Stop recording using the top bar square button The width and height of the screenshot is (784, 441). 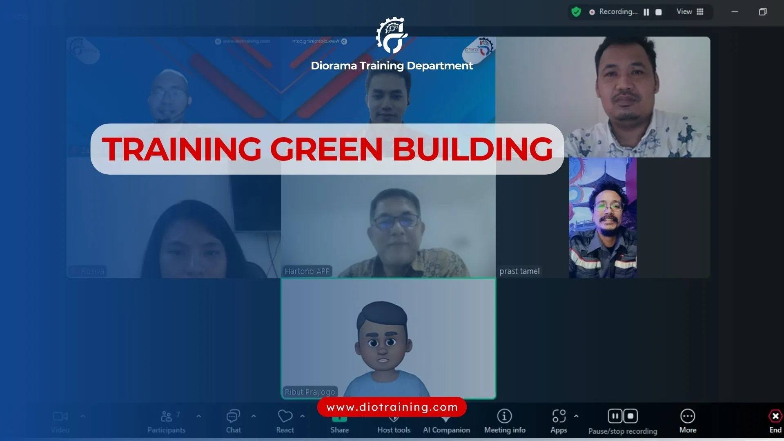click(x=658, y=12)
